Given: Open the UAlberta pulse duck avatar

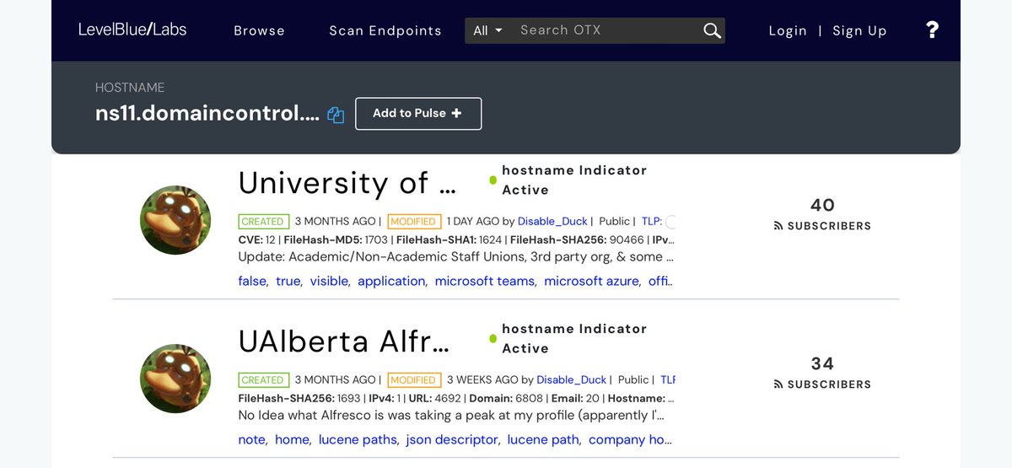Looking at the screenshot, I should pyautogui.click(x=175, y=379).
